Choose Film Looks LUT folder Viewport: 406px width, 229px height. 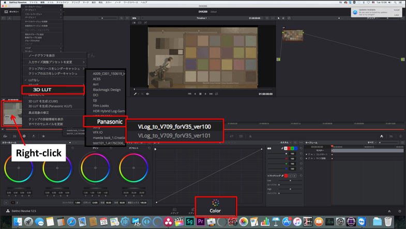coord(101,105)
